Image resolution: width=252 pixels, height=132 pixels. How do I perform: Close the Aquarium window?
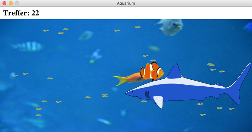point(4,3)
